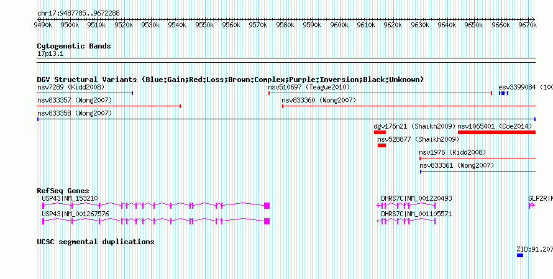Image resolution: width=553 pixels, height=279 pixels.
Task: Click the chr17:9487785..9672288 coordinate label
Action: click(x=78, y=14)
